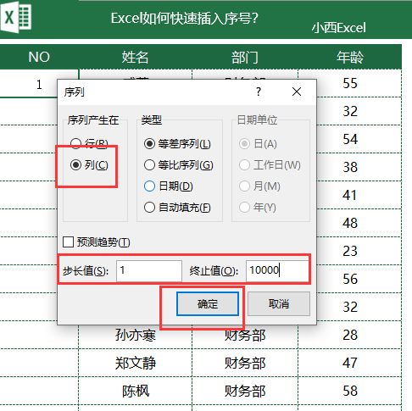Select 财务部 cell in 郑文静 row
The height and width of the screenshot is (411, 412).
245,363
